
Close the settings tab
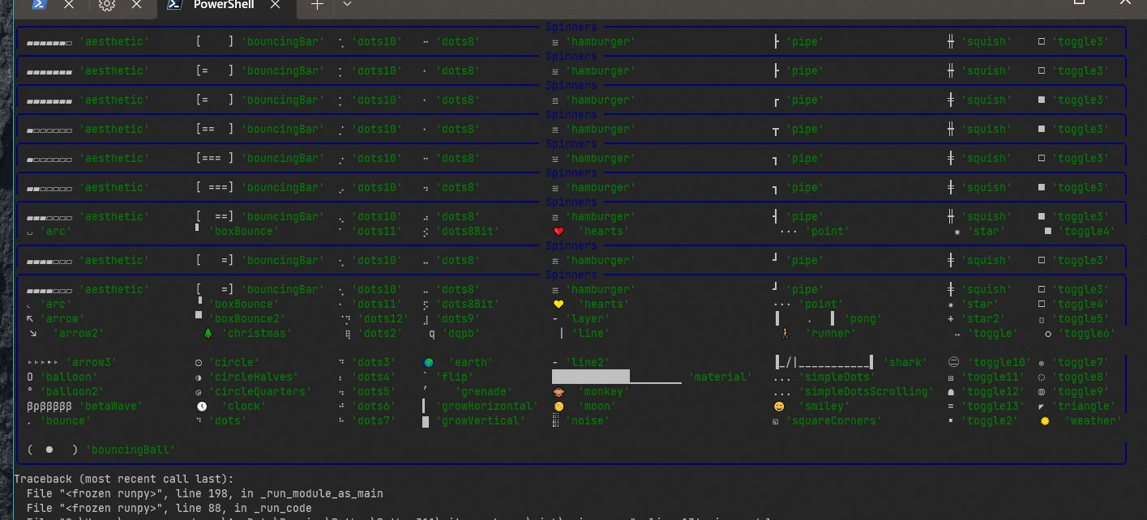point(135,5)
